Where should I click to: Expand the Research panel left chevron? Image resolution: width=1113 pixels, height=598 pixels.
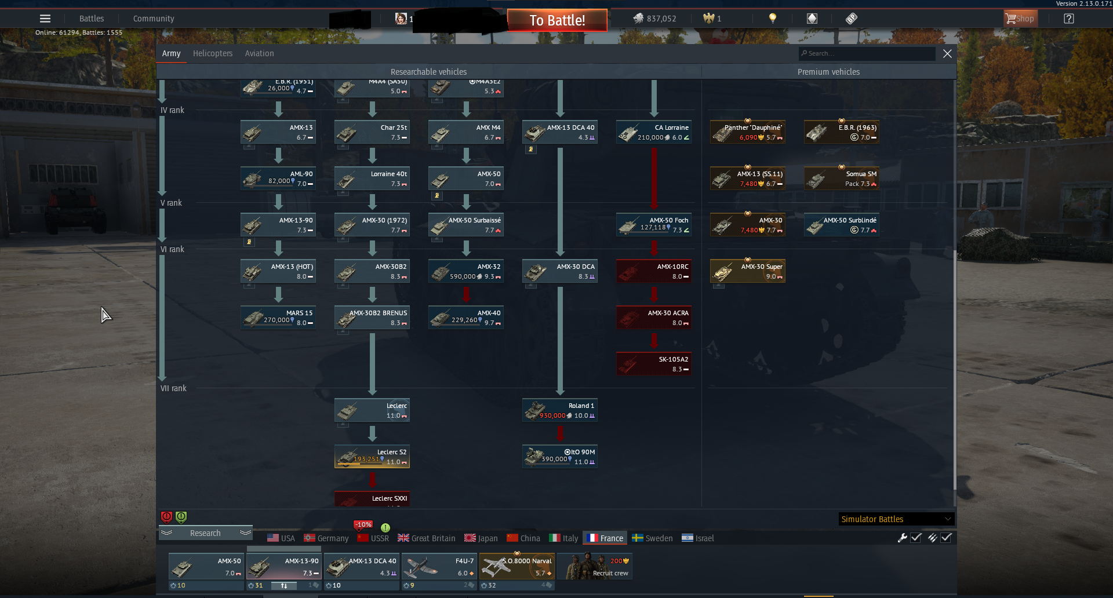tap(167, 533)
